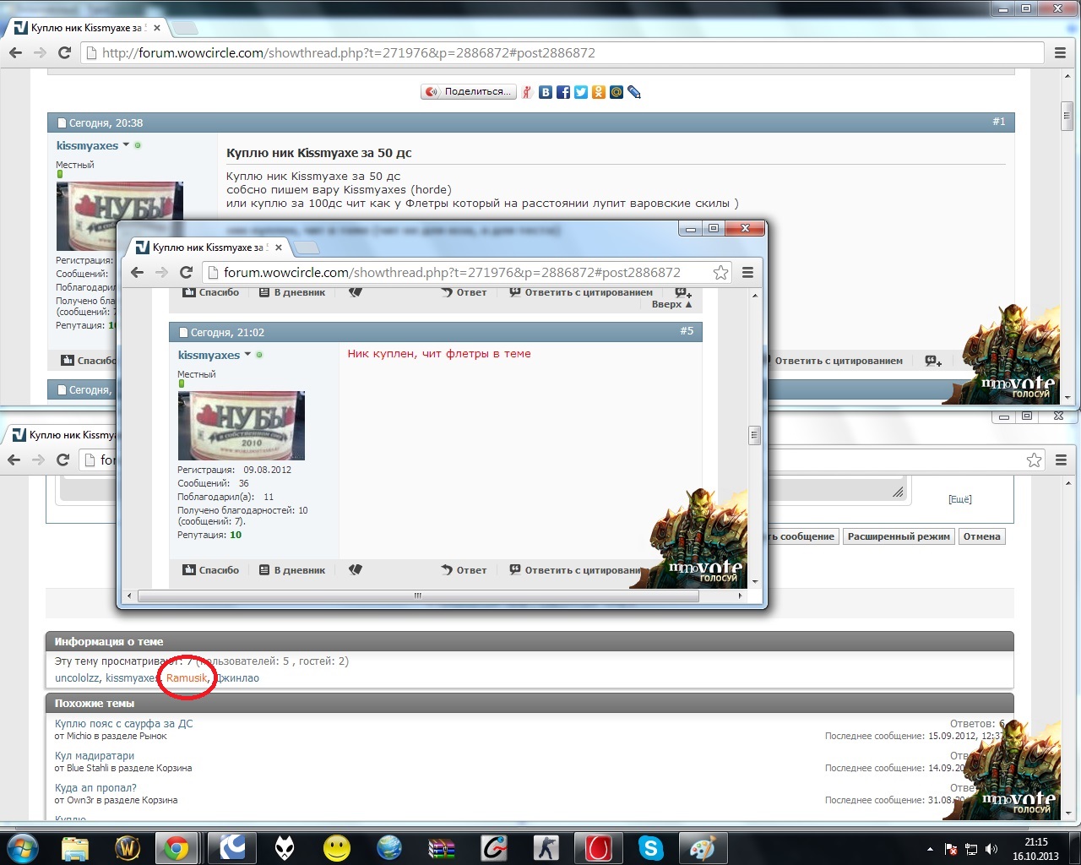Click the front window's horizontal scrollbar
Screen dimensions: 1081x865
pos(418,596)
